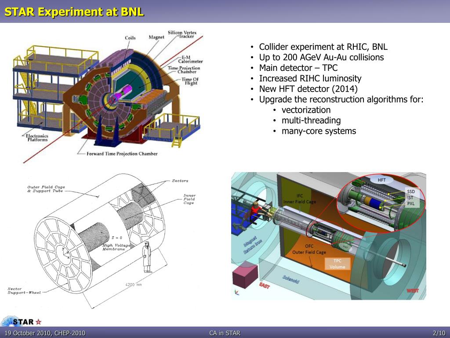Click the footer date '19 October 2010, CHEP-2010'
The height and width of the screenshot is (338, 450).
point(45,333)
